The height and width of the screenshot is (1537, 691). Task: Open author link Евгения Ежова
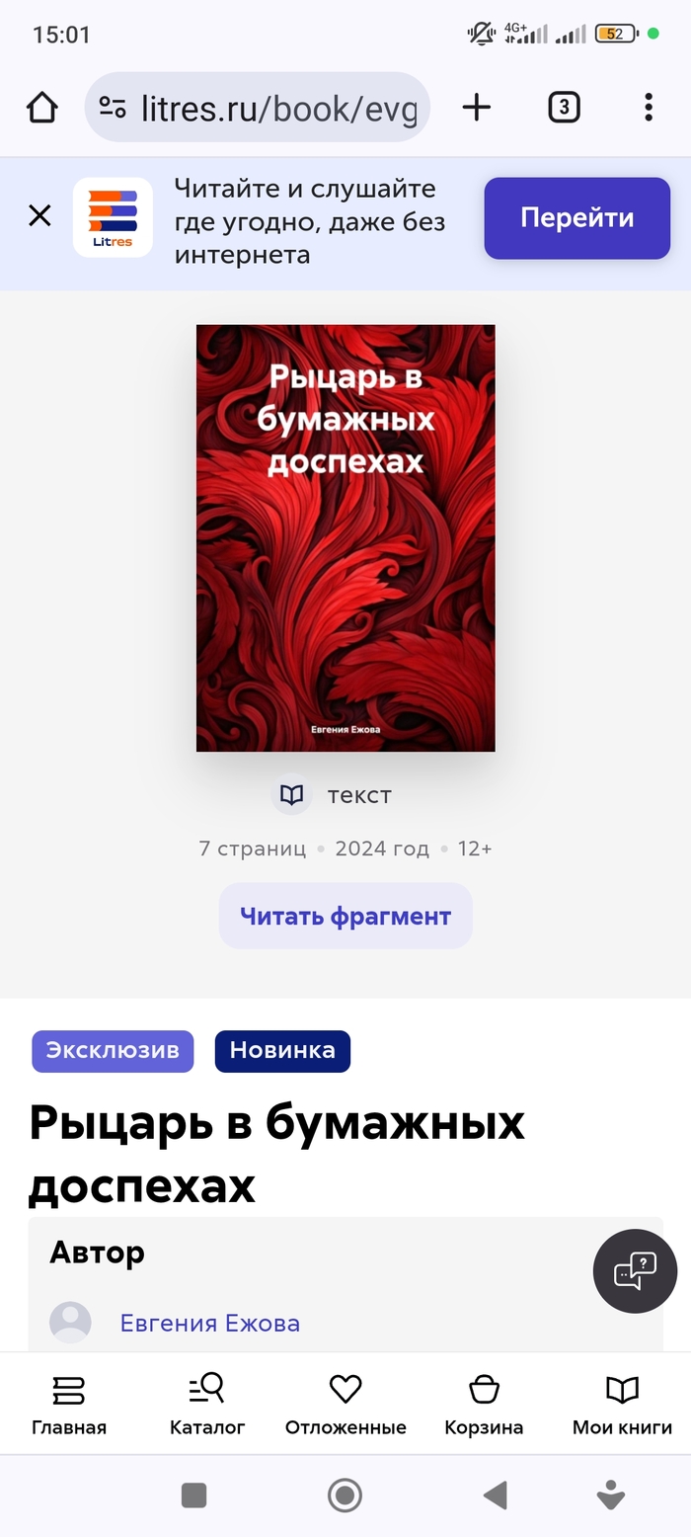click(210, 1323)
